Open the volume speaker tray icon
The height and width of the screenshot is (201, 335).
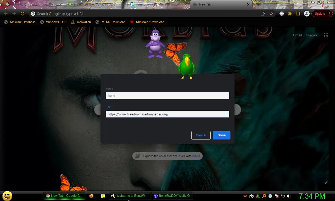(289, 196)
